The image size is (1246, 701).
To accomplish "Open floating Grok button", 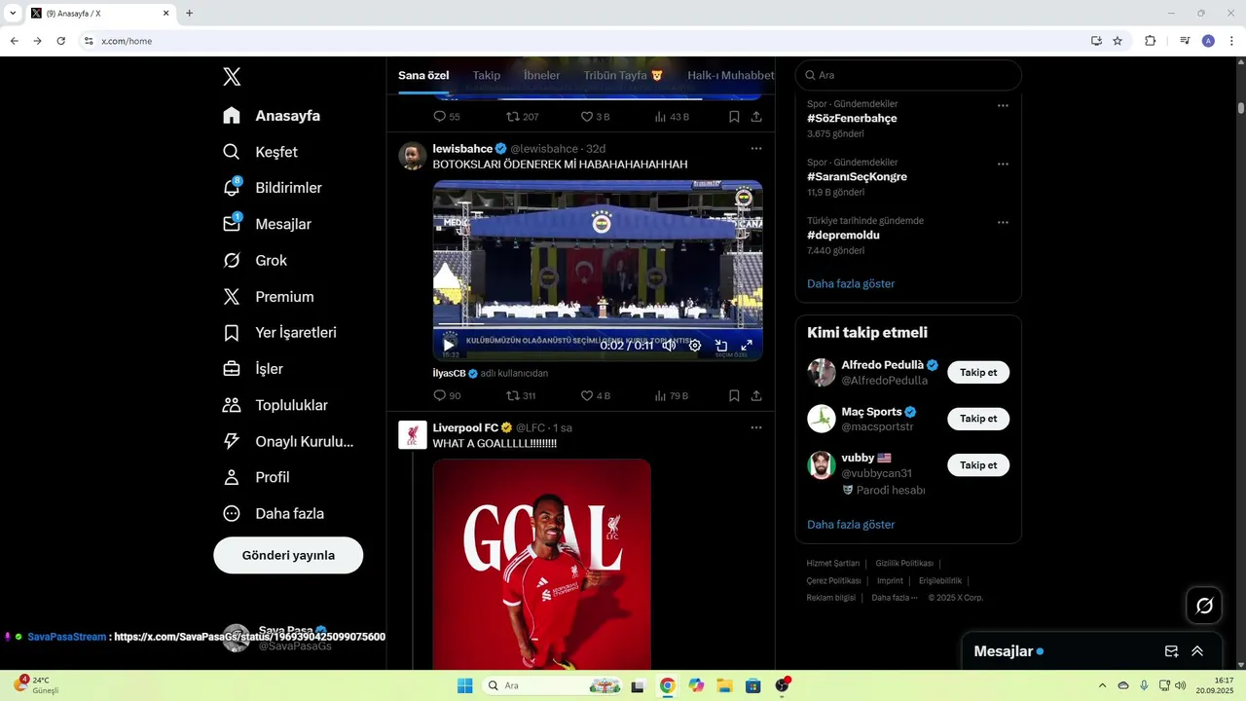I will [x=1204, y=606].
